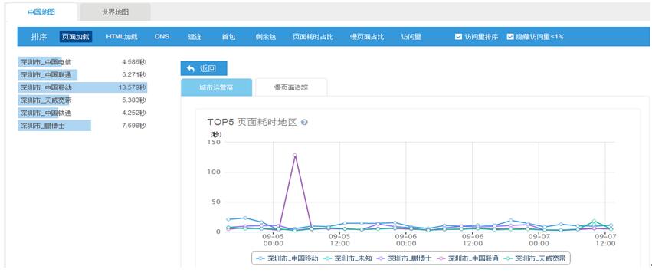This screenshot has width=652, height=276.
Task: Click the 排序 label in the blue bar
Action: click(x=38, y=37)
